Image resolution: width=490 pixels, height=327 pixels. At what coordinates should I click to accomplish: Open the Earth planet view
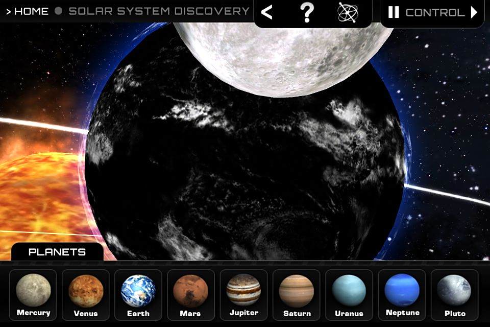pos(138,295)
